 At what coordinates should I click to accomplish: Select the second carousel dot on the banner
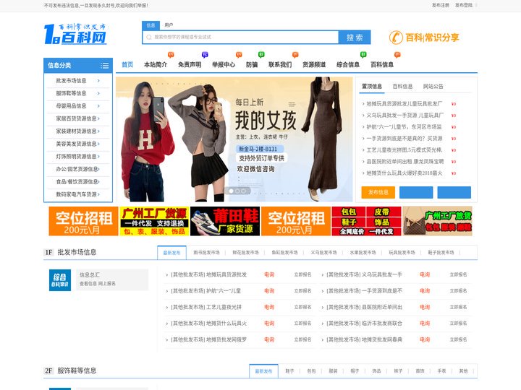coord(237,191)
